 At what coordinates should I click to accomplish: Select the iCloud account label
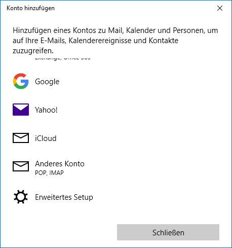pos(46,138)
